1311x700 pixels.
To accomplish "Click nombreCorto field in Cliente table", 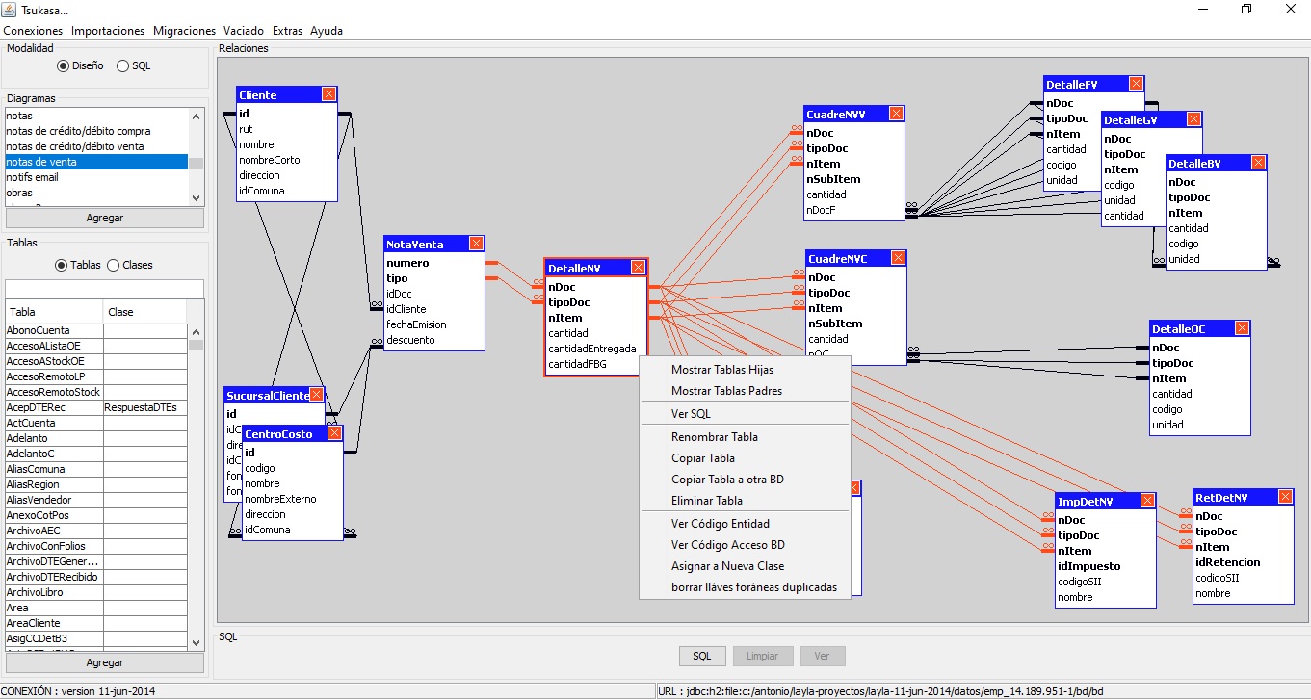I will pyautogui.click(x=270, y=160).
